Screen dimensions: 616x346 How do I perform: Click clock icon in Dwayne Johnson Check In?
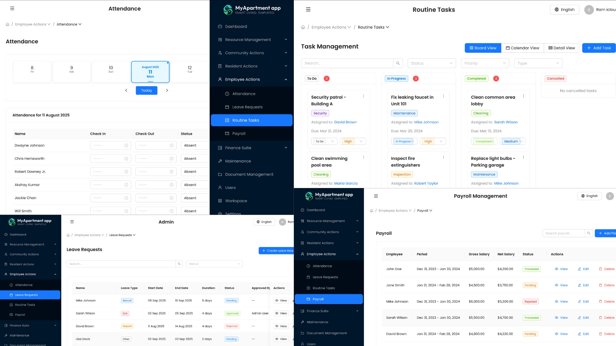click(126, 145)
